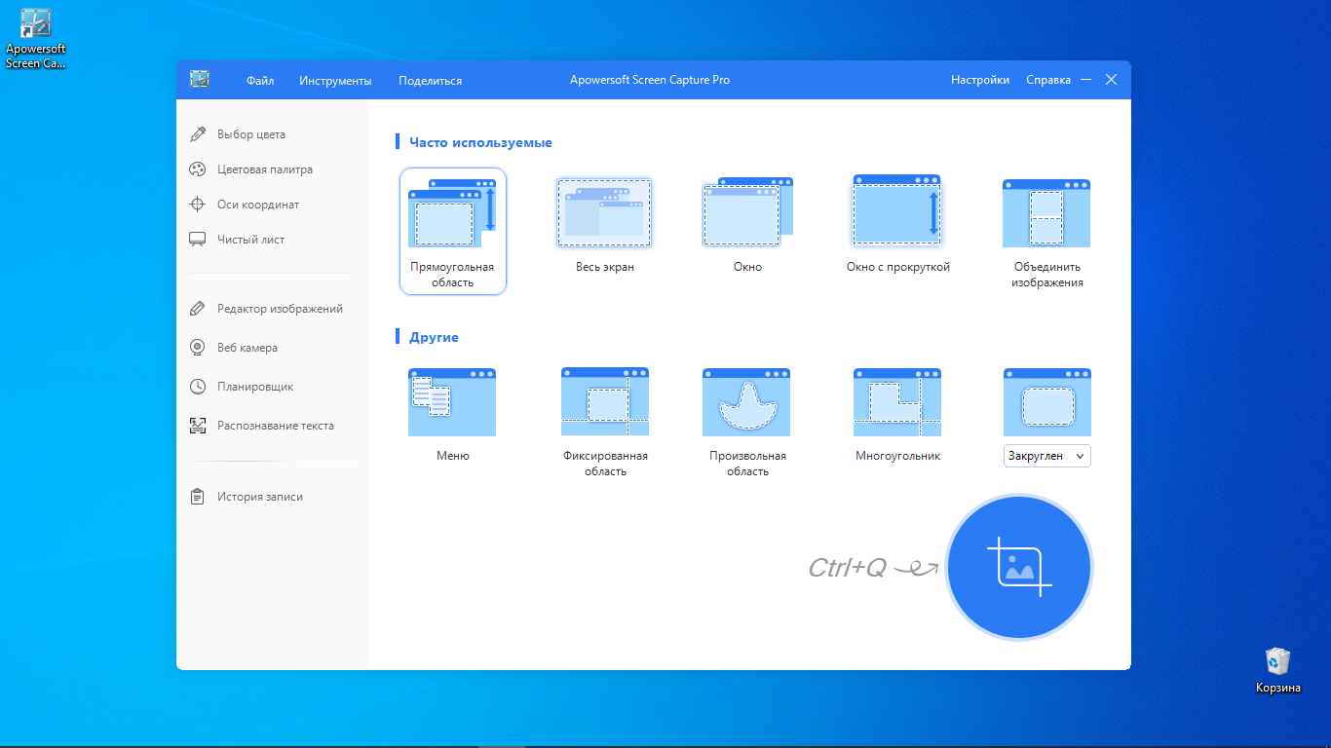Open the Файл menu
The height and width of the screenshot is (748, 1331).
pos(260,81)
